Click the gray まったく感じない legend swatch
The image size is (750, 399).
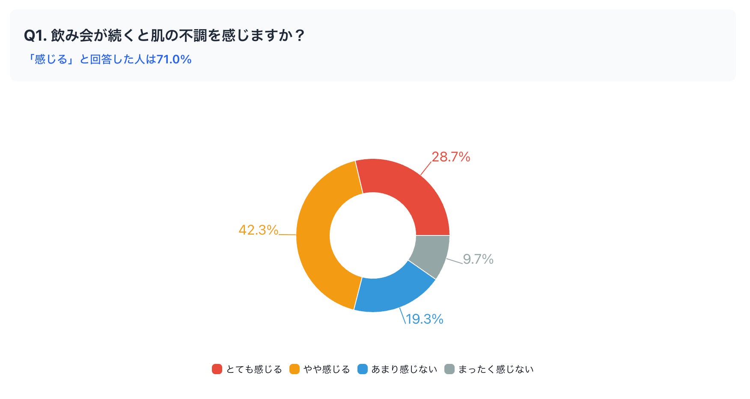(x=449, y=369)
